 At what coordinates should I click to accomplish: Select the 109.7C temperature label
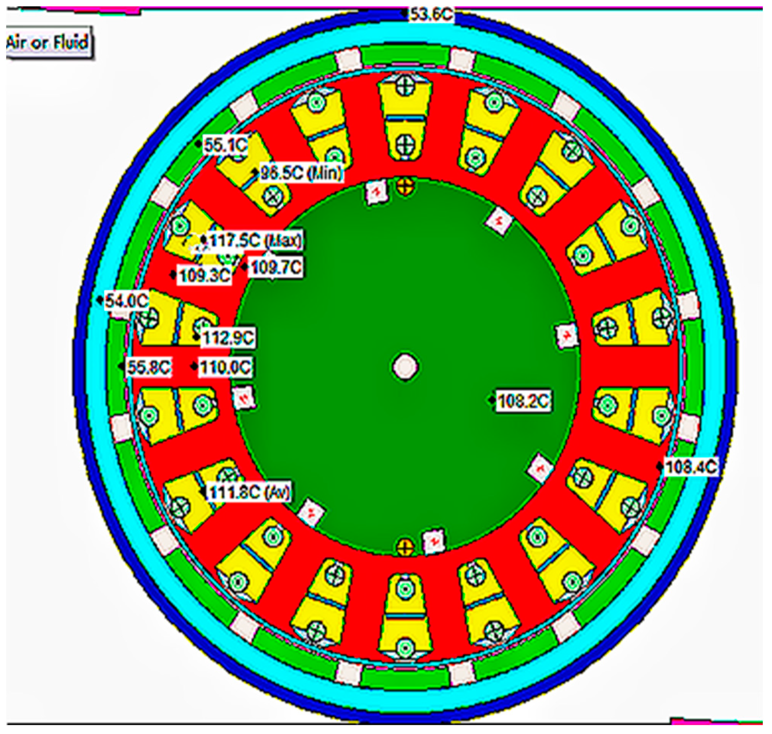(276, 268)
